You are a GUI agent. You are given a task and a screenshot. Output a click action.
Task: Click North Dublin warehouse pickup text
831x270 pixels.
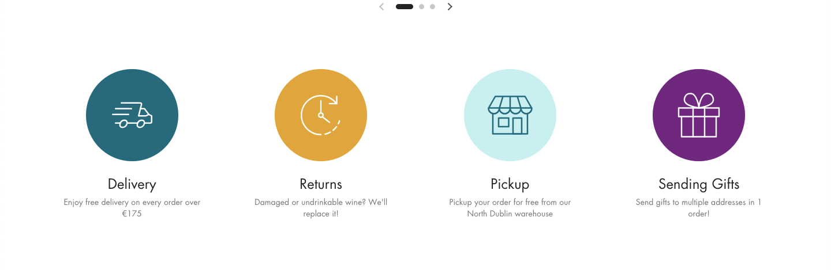point(510,208)
